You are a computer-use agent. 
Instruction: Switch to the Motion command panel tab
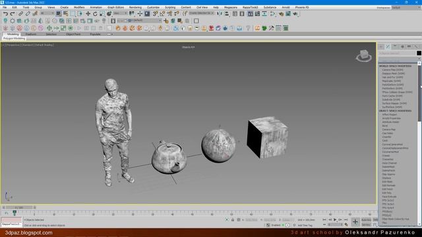(402, 47)
